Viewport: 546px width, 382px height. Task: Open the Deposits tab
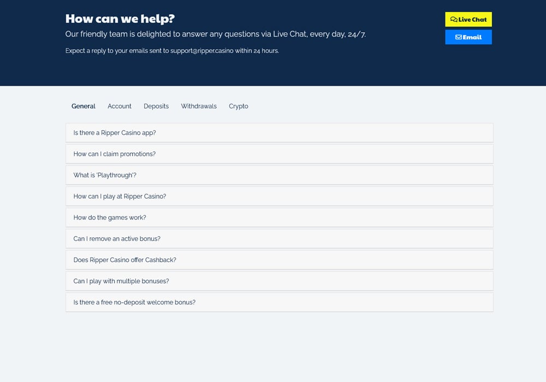pyautogui.click(x=156, y=106)
